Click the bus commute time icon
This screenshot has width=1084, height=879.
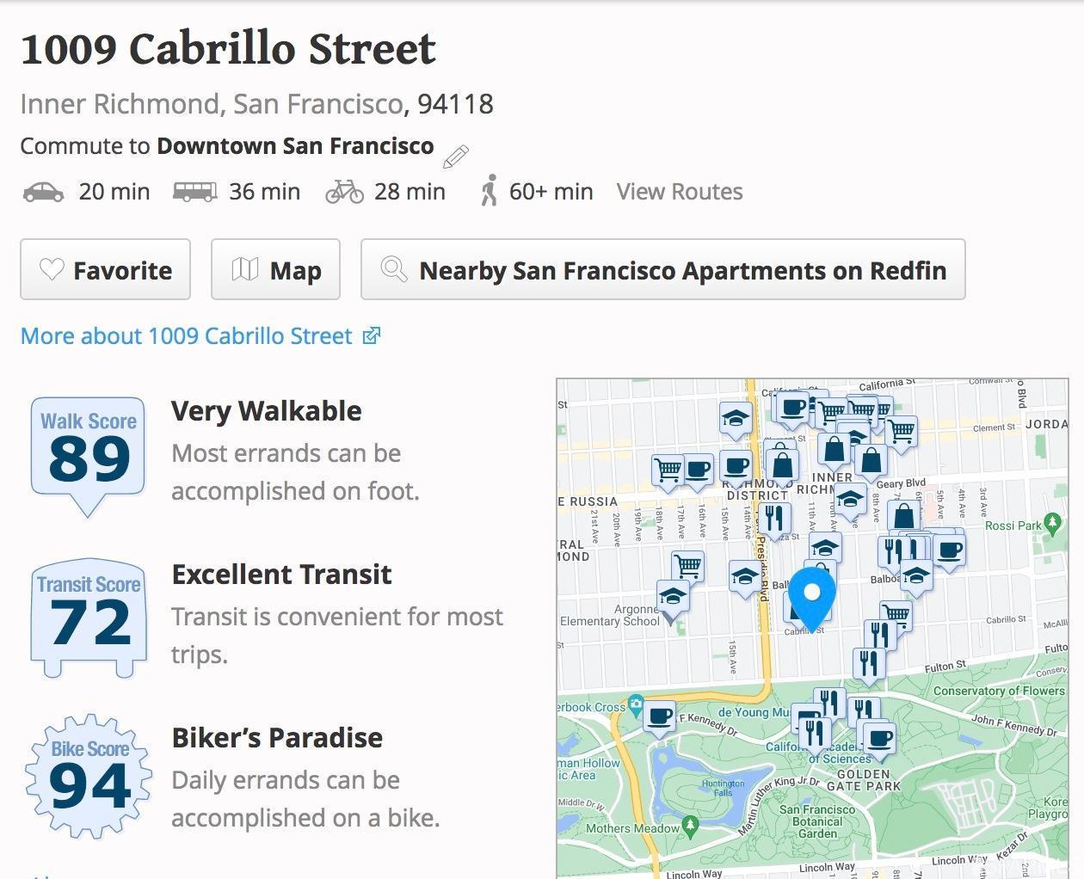(x=194, y=192)
